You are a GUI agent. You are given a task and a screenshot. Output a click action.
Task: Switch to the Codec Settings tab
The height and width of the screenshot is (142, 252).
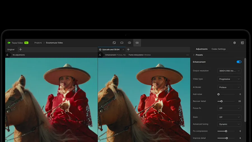pos(219,49)
